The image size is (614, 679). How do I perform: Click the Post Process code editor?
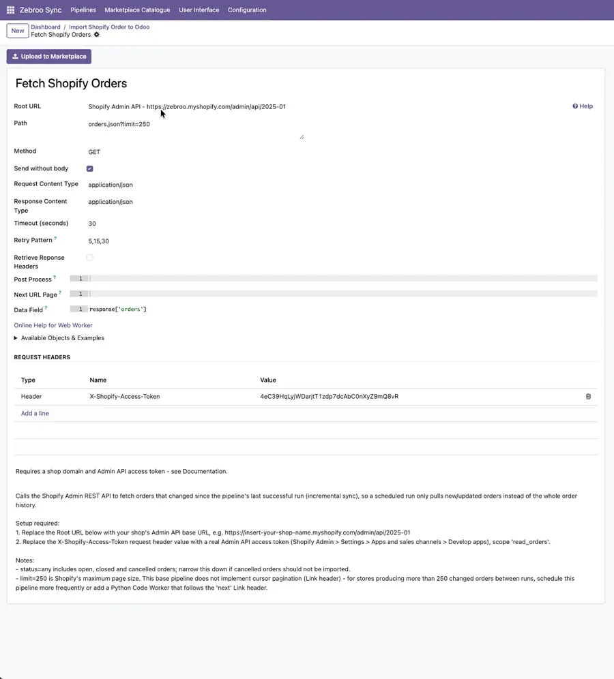point(334,278)
